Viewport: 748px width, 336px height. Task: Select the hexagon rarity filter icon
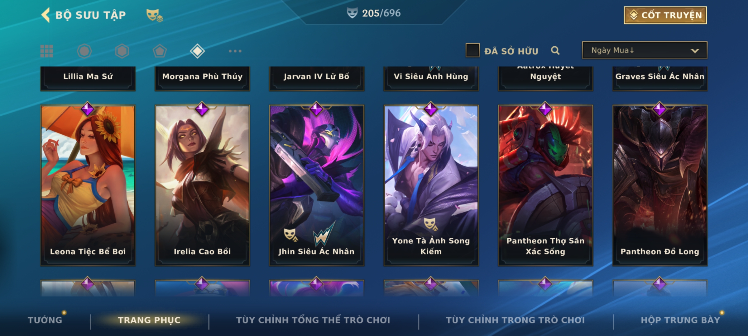click(x=122, y=51)
